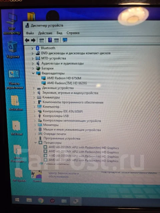Click the DVD drive icon
Screen dimensions: 160x213
coord(38,53)
